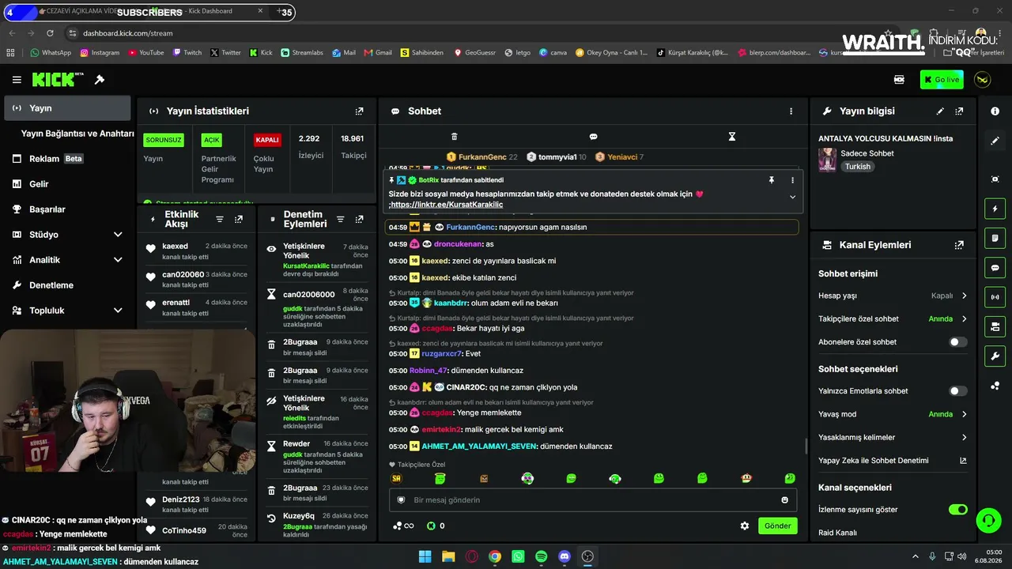Open the emoji picker in the message box
The width and height of the screenshot is (1012, 569).
[x=784, y=499]
